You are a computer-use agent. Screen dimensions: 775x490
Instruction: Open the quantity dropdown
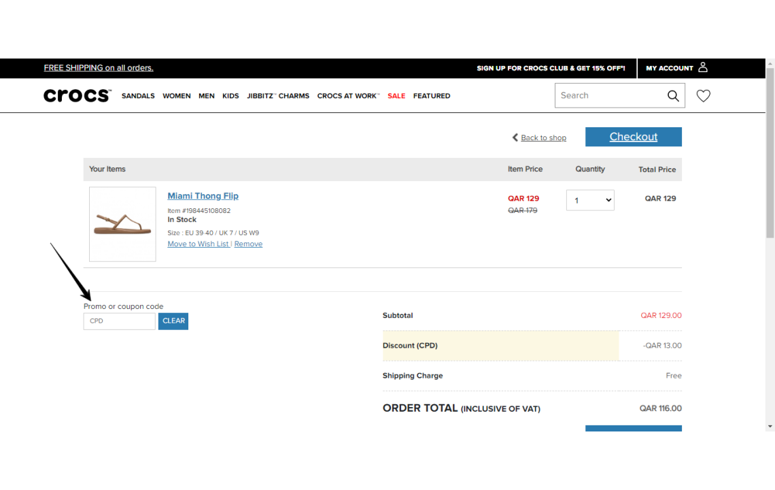(590, 201)
